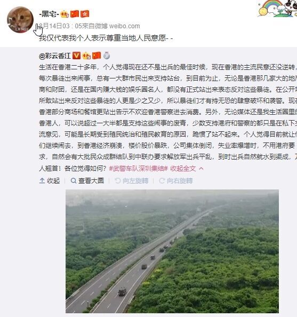
Task: Click the highway convoy aerial photo
Action: pyautogui.click(x=172, y=251)
